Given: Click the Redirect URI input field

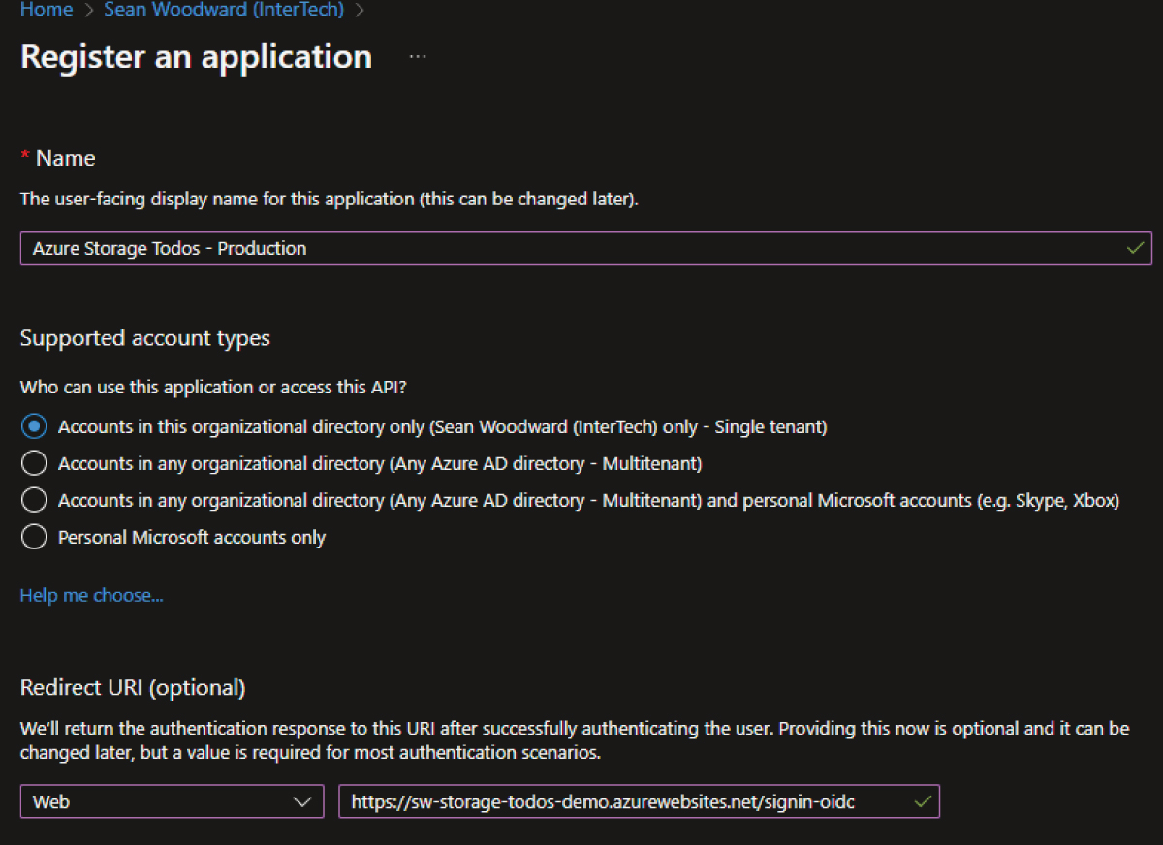Looking at the screenshot, I should pyautogui.click(x=639, y=801).
